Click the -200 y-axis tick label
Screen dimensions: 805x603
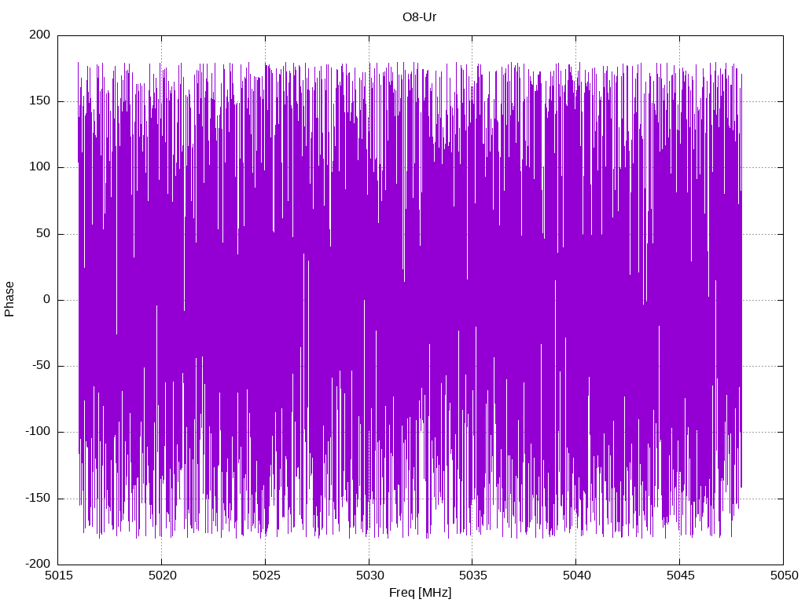pyautogui.click(x=38, y=564)
